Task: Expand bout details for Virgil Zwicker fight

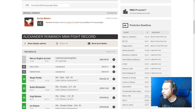Action: pyautogui.click(x=114, y=98)
